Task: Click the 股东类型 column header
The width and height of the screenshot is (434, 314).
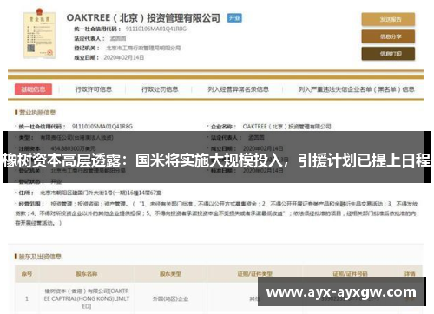Action: tap(170, 274)
